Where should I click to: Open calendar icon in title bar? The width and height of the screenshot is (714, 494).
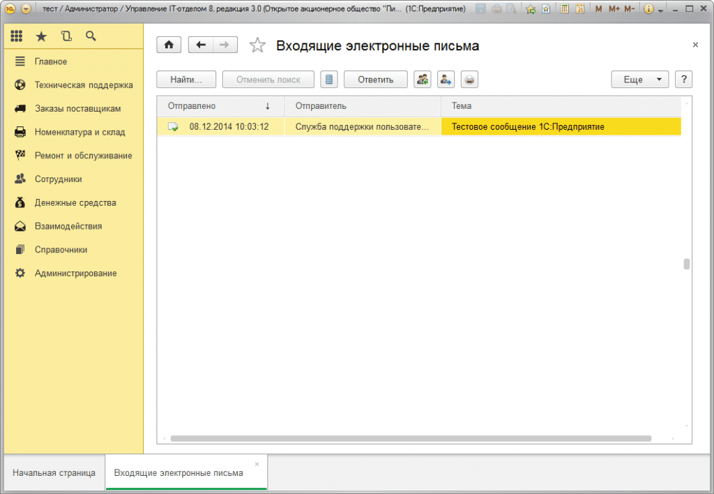pyautogui.click(x=579, y=8)
